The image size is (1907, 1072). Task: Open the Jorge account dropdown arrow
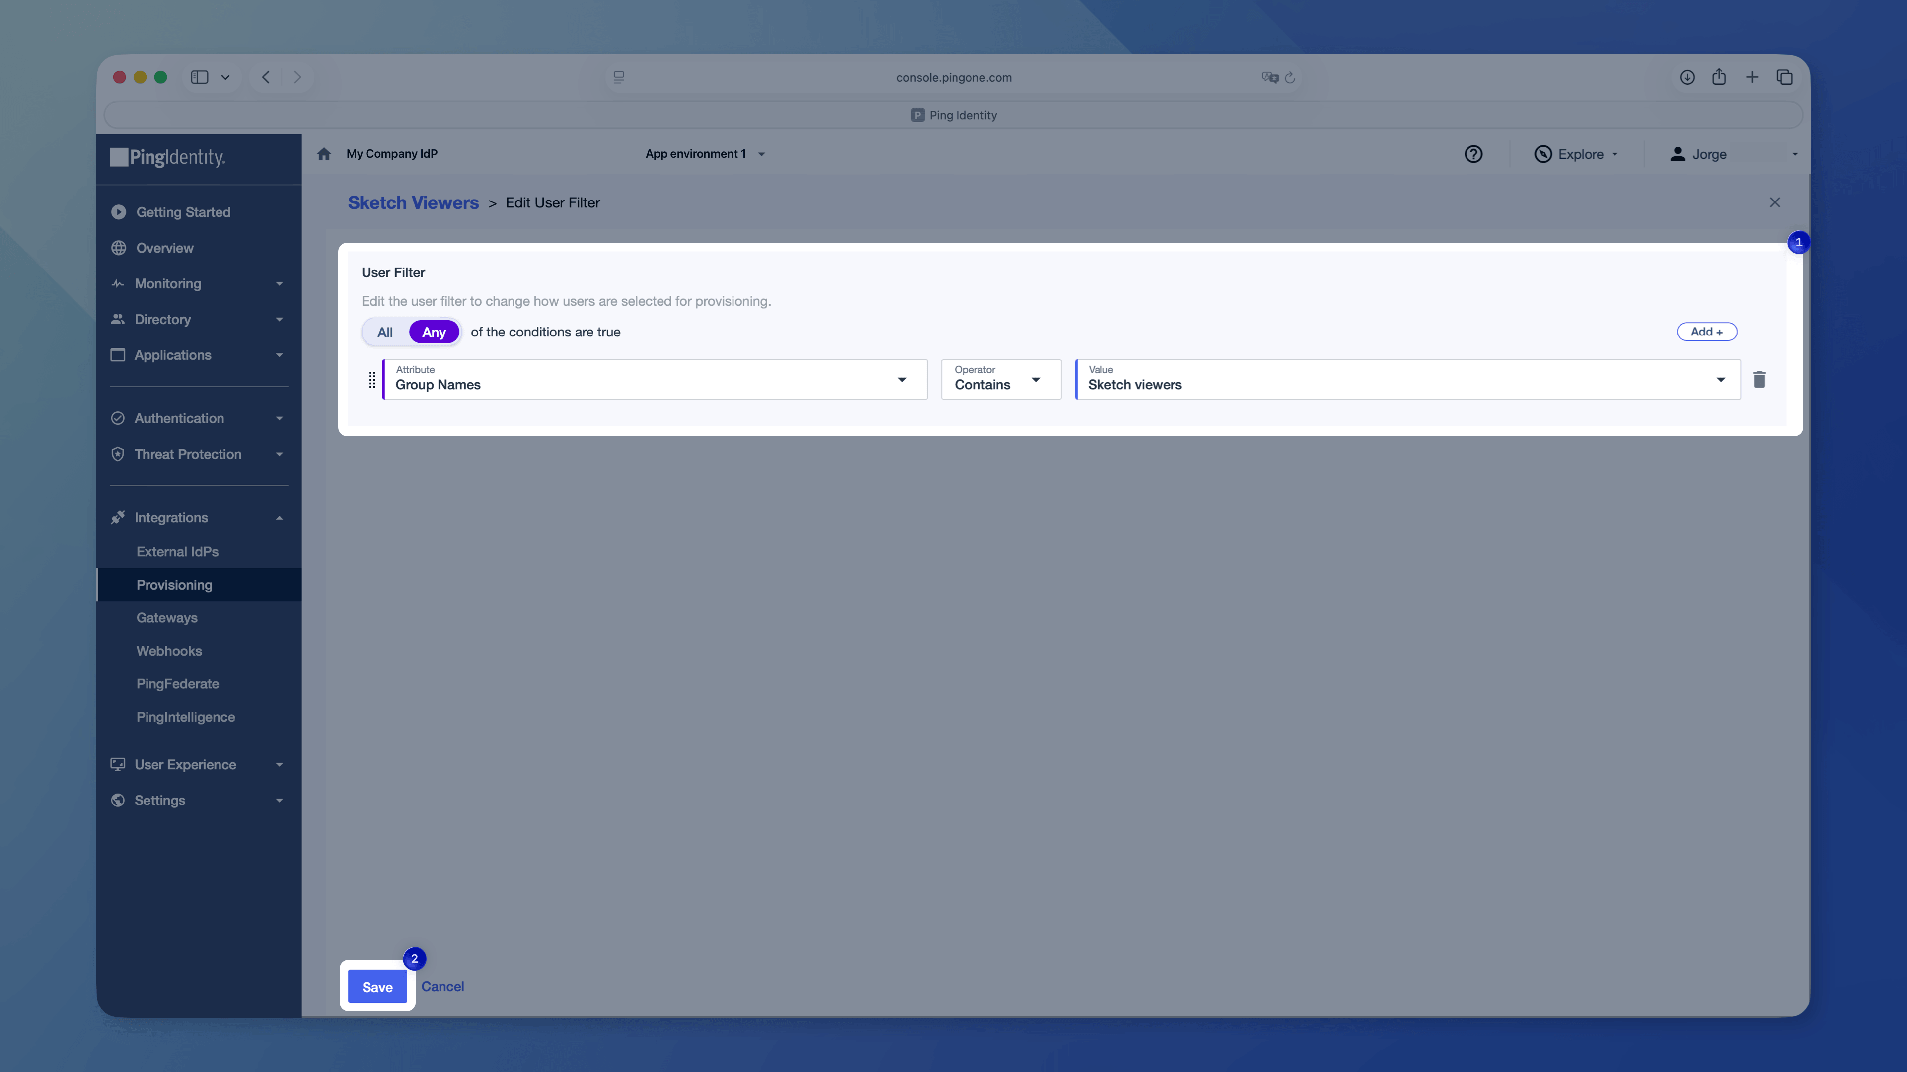point(1794,155)
